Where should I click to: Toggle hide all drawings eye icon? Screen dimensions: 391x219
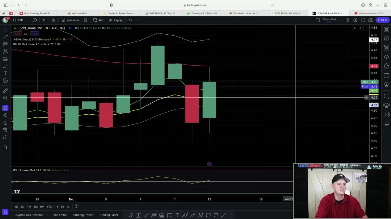click(5, 130)
